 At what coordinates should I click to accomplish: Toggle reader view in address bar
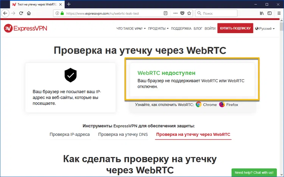pyautogui.click(x=165, y=13)
